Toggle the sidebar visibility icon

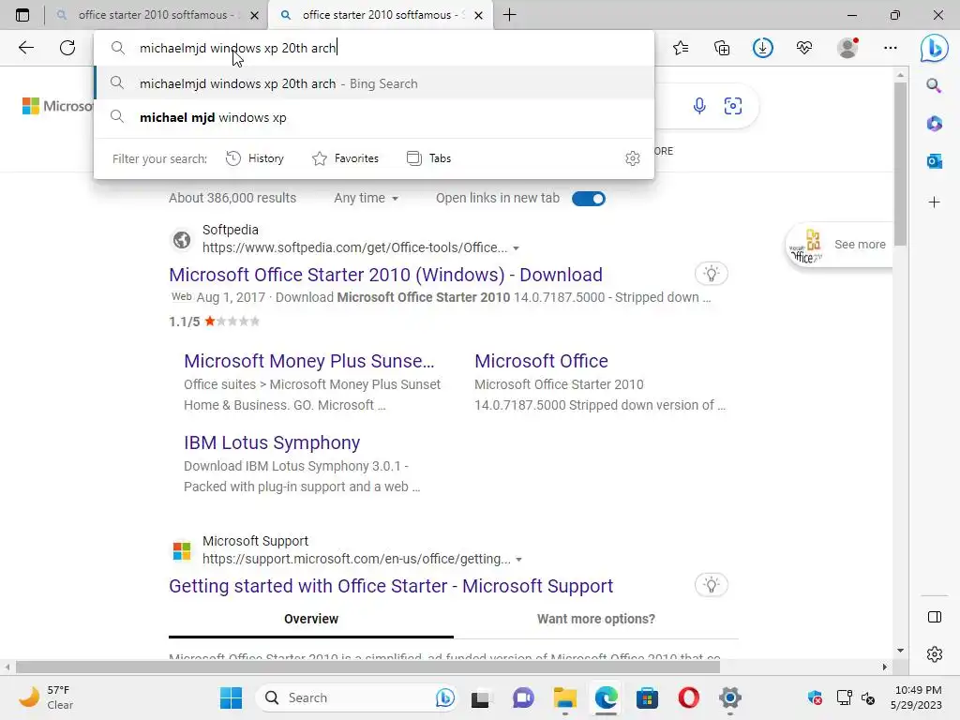pyautogui.click(x=935, y=617)
